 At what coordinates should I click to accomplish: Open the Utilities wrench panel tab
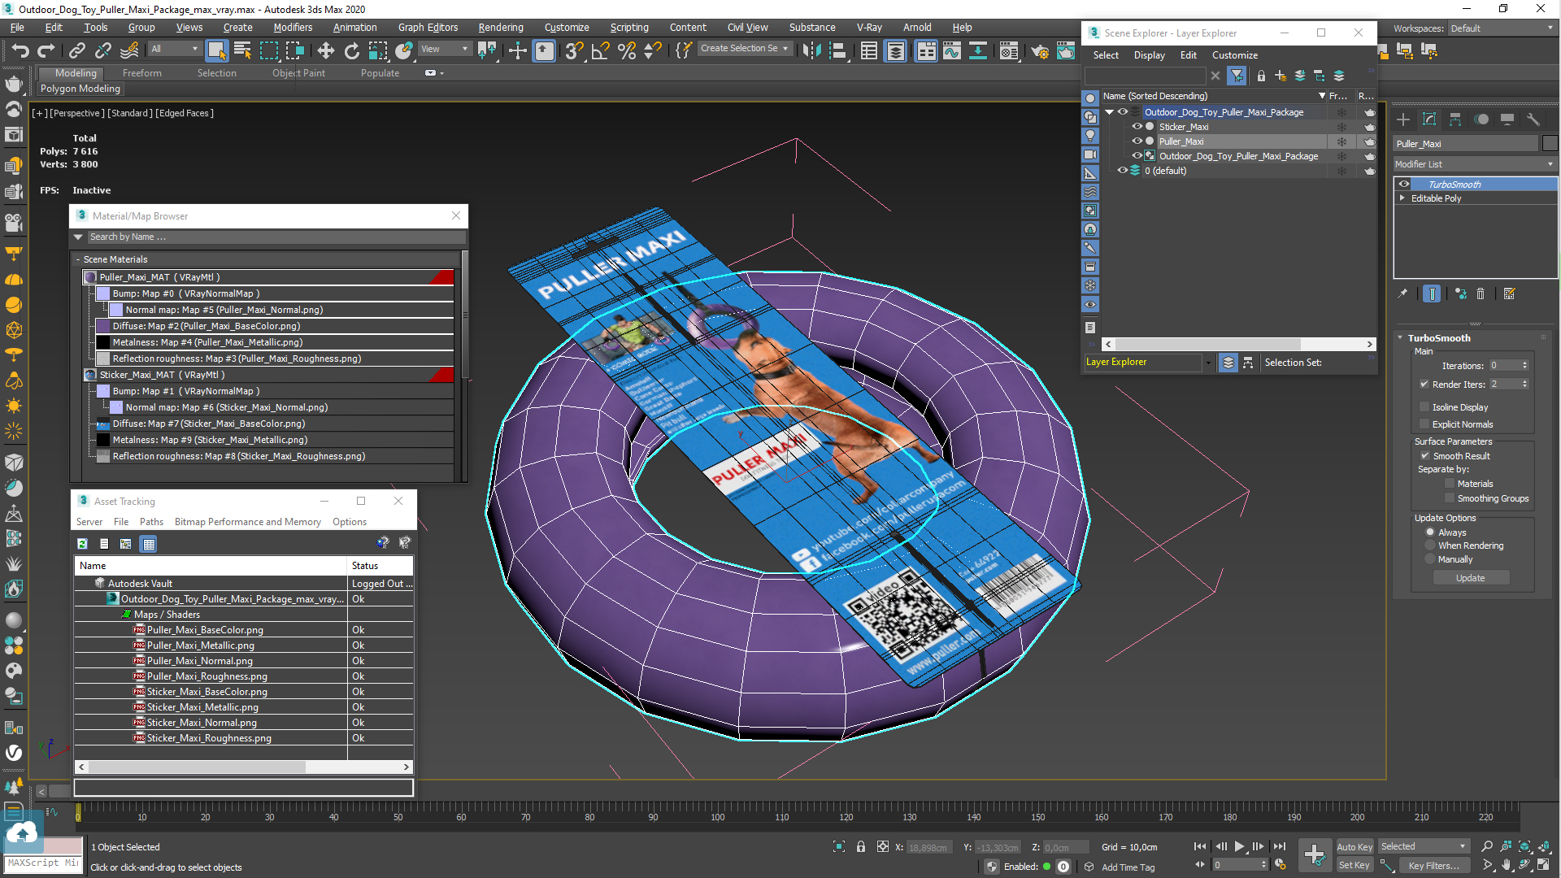(x=1533, y=120)
